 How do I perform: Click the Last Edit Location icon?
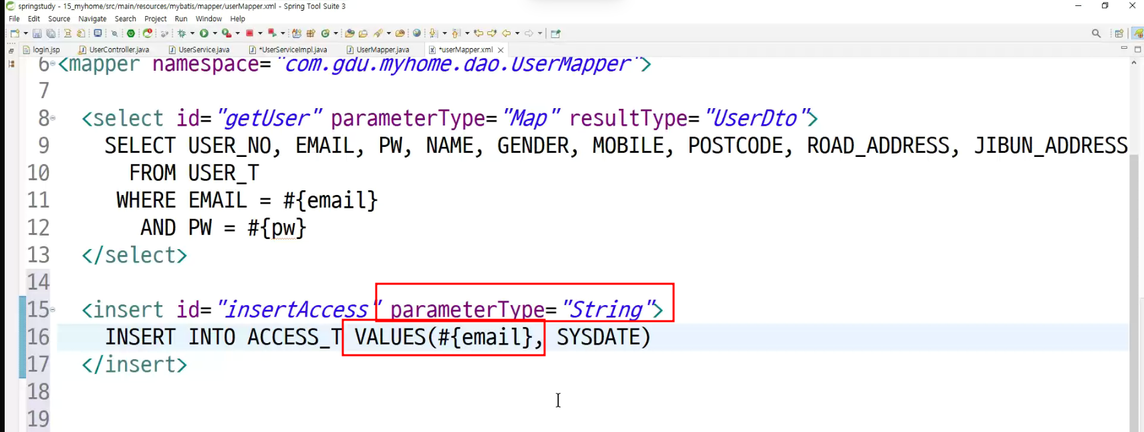[x=478, y=33]
